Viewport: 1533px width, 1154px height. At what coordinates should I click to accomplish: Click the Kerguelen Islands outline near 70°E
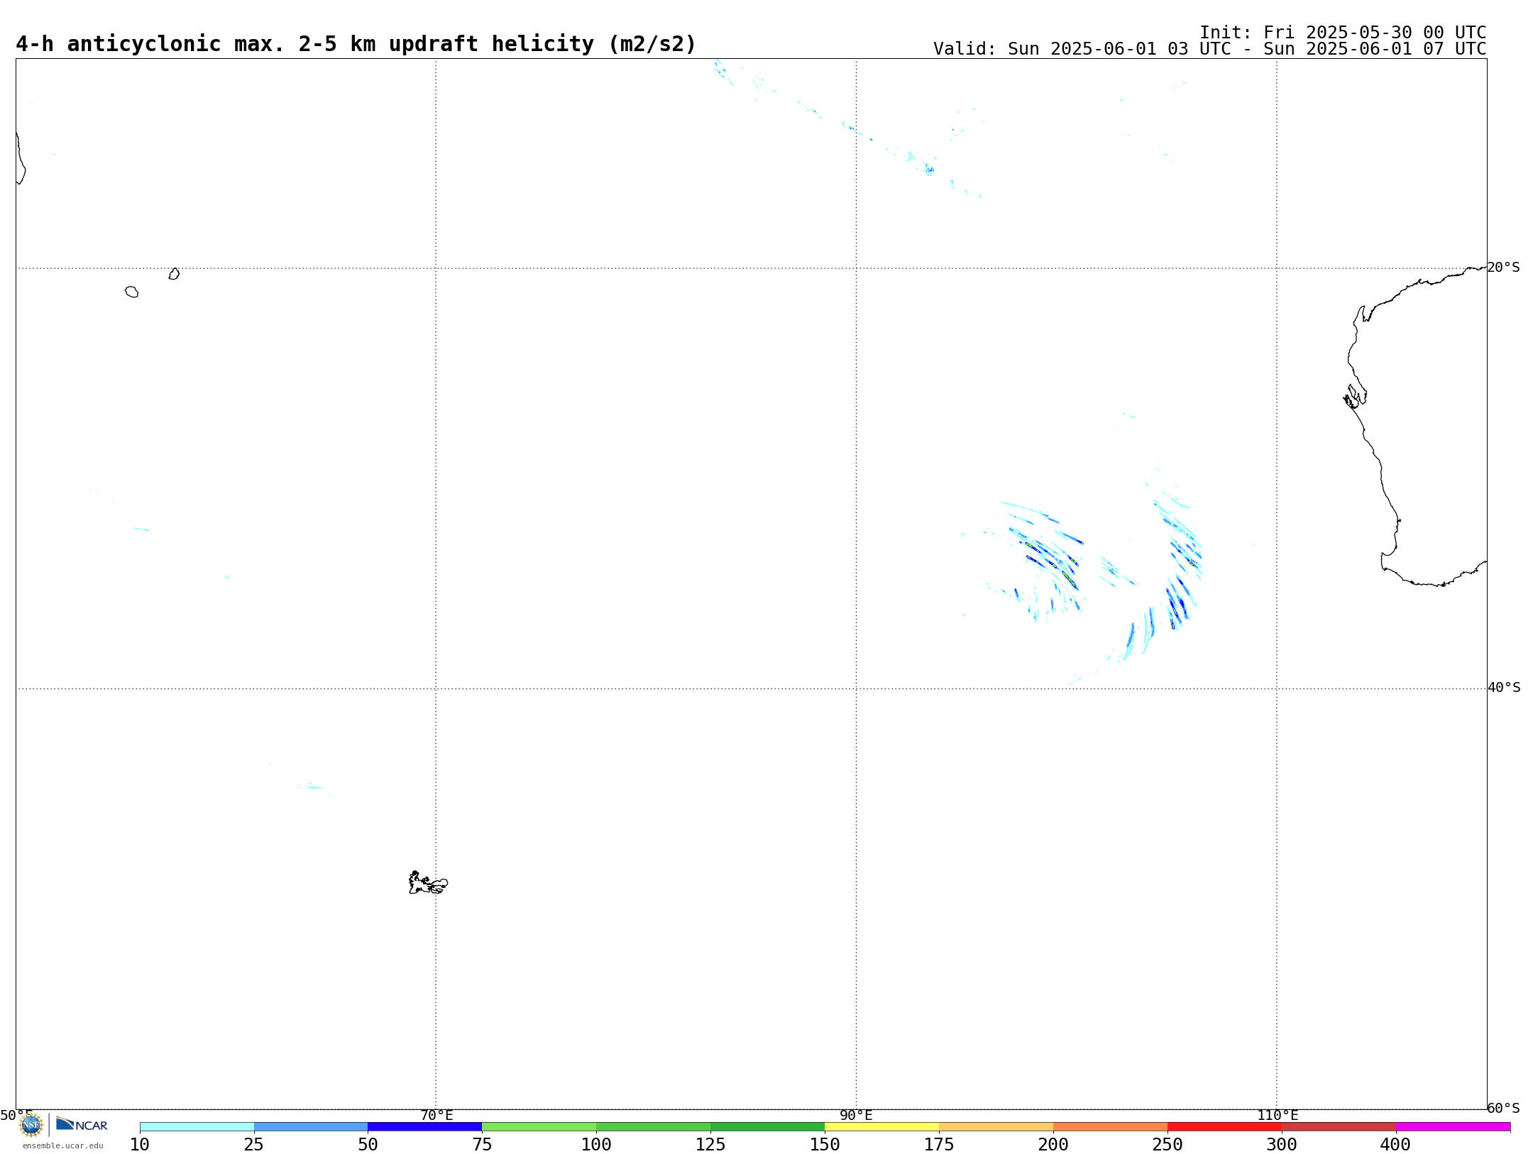[x=428, y=883]
